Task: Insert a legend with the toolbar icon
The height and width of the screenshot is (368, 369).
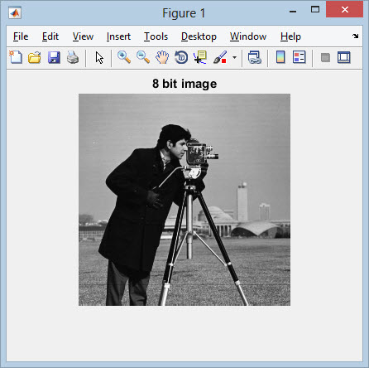Action: [300, 57]
